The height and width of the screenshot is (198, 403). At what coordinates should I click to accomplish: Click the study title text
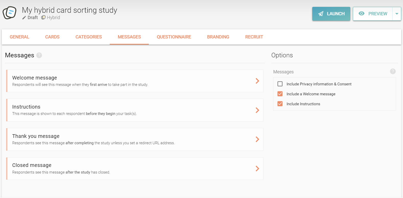(x=70, y=10)
